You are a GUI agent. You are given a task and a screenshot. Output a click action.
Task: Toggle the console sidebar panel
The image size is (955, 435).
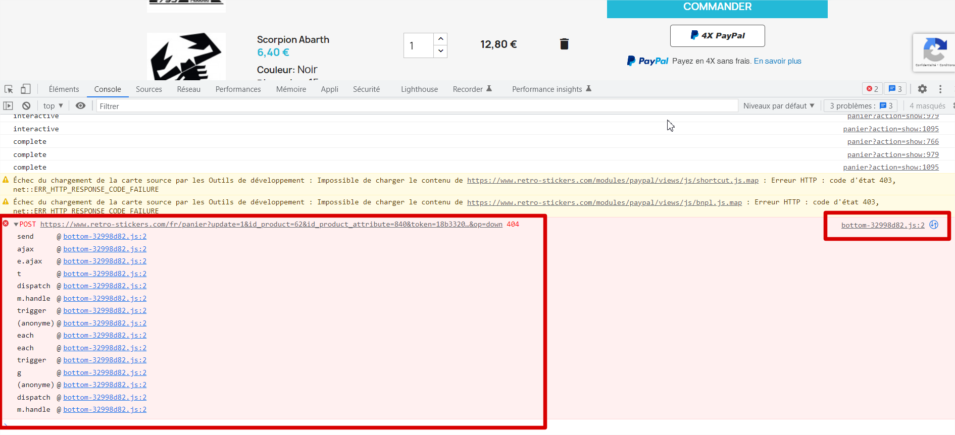8,106
